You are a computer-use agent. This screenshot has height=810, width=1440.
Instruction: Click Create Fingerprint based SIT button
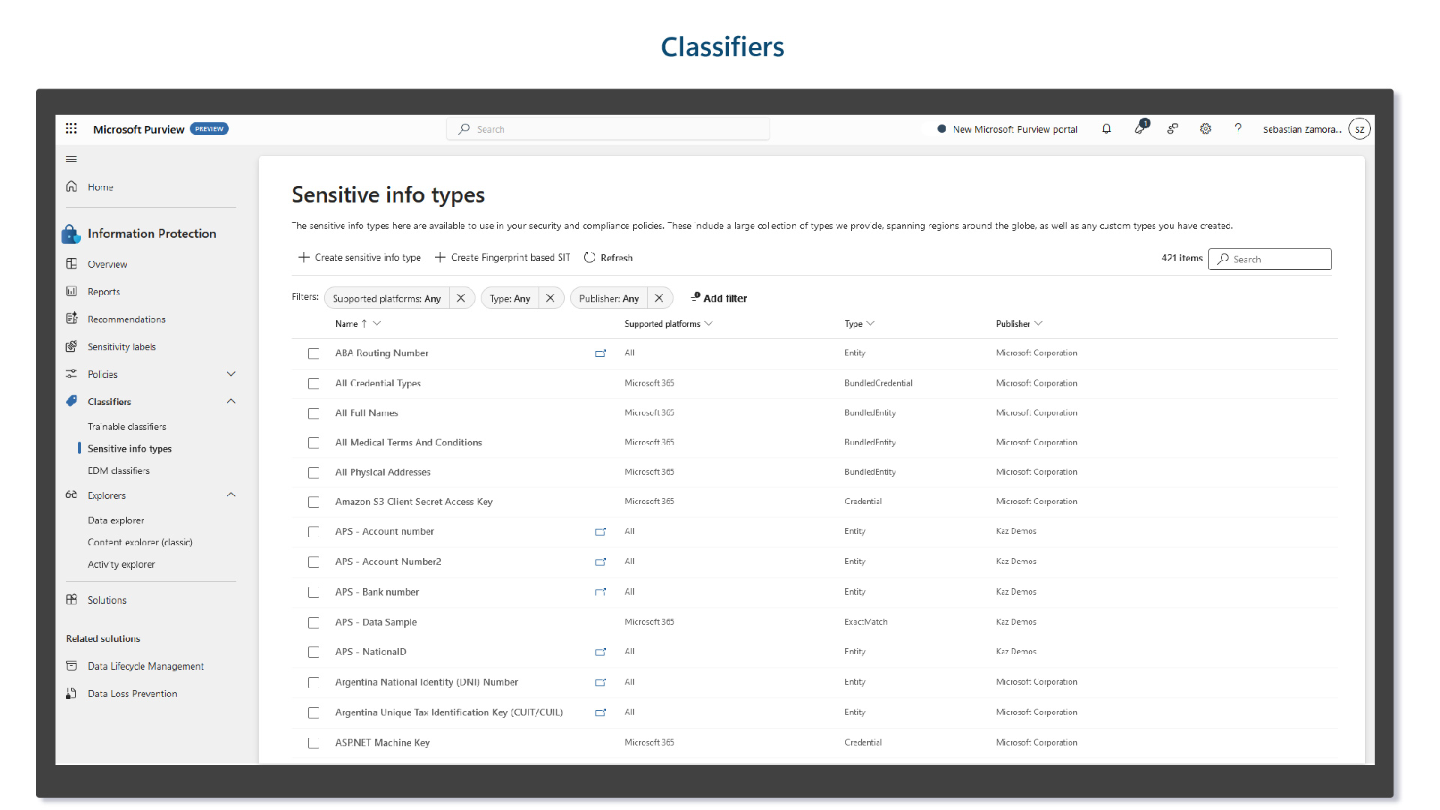(x=502, y=257)
